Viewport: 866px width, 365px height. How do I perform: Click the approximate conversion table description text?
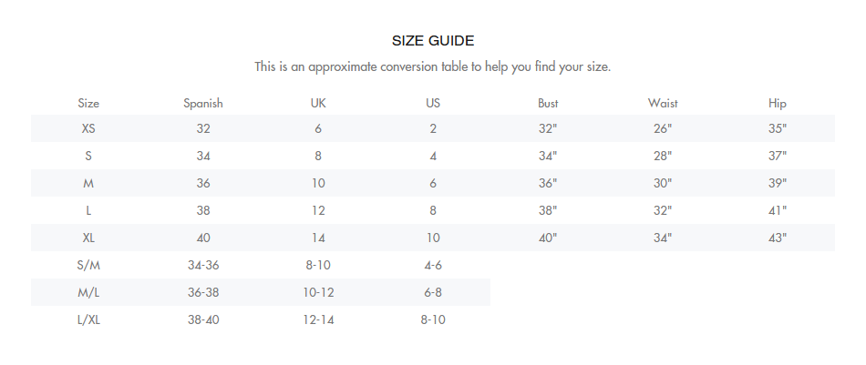point(433,67)
